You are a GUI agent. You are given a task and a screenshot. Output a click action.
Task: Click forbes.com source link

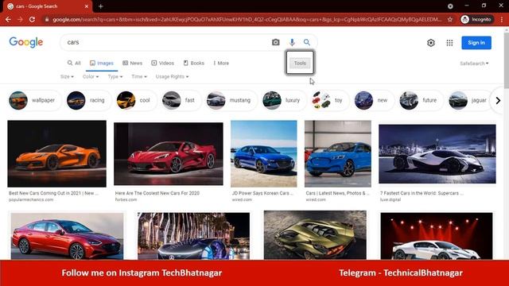coord(126,199)
